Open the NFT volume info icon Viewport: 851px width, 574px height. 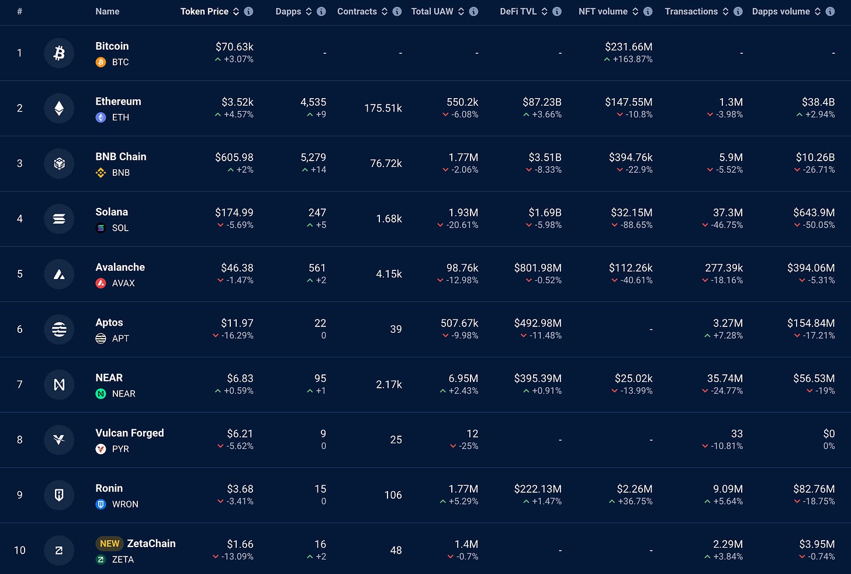pyautogui.click(x=648, y=12)
